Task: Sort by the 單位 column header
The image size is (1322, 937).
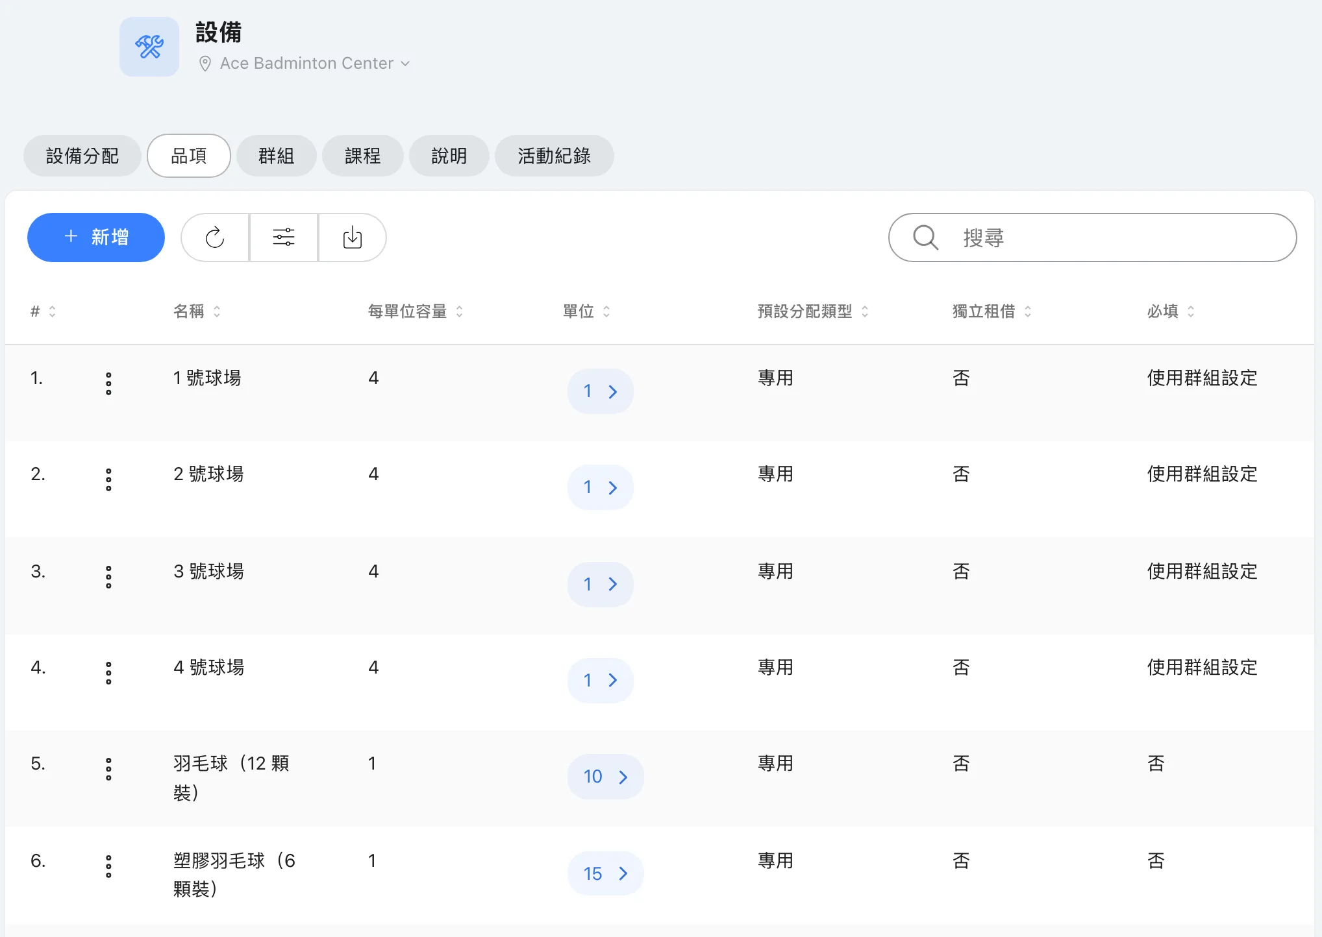Action: (586, 311)
